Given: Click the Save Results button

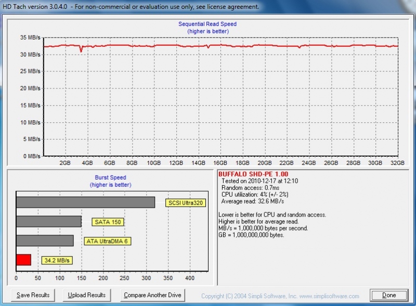Looking at the screenshot, I should pos(33,295).
